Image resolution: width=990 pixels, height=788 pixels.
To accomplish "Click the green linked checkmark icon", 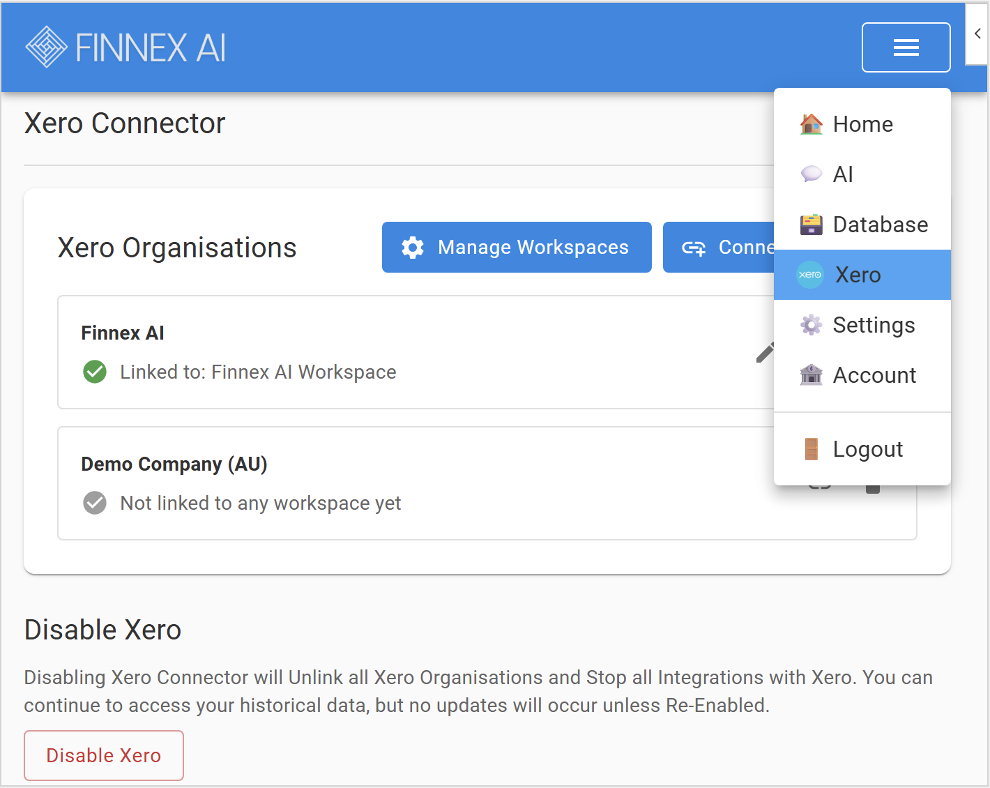I will [x=95, y=372].
